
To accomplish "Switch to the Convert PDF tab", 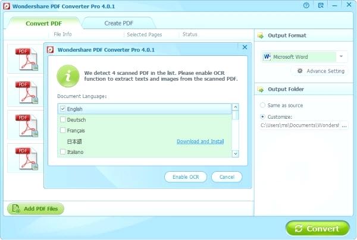I will click(x=43, y=23).
